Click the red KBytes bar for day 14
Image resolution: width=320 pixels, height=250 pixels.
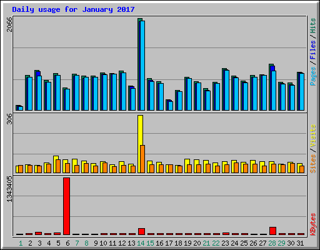pyautogui.click(x=141, y=232)
